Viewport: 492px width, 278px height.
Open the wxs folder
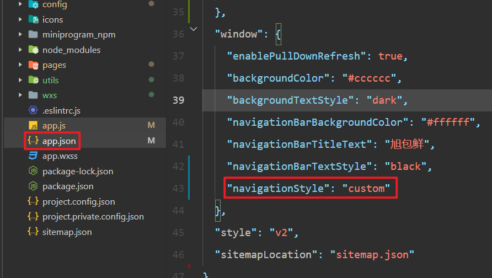[x=50, y=95]
